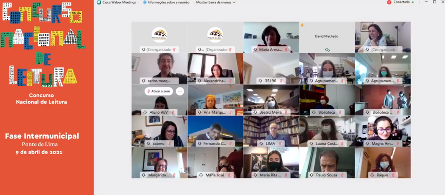Click David Machado's audio status icon

327,49
